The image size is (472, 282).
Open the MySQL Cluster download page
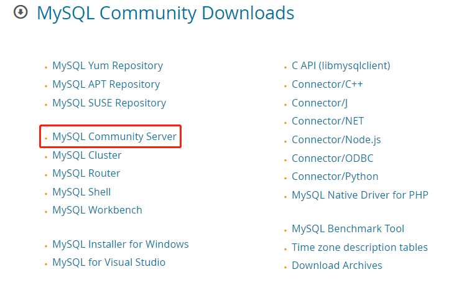pyautogui.click(x=87, y=155)
